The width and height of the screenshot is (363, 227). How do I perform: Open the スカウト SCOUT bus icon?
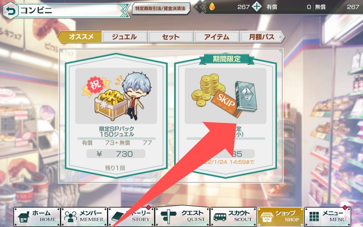pos(219,217)
